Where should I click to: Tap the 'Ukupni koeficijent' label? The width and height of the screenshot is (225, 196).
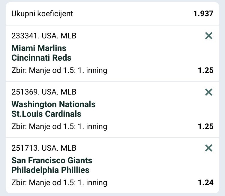tap(42, 14)
